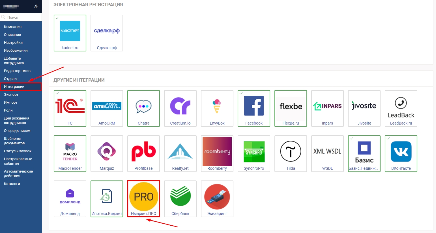Open Автоматические действия in sidebar
Image resolution: width=436 pixels, height=233 pixels.
coord(18,174)
